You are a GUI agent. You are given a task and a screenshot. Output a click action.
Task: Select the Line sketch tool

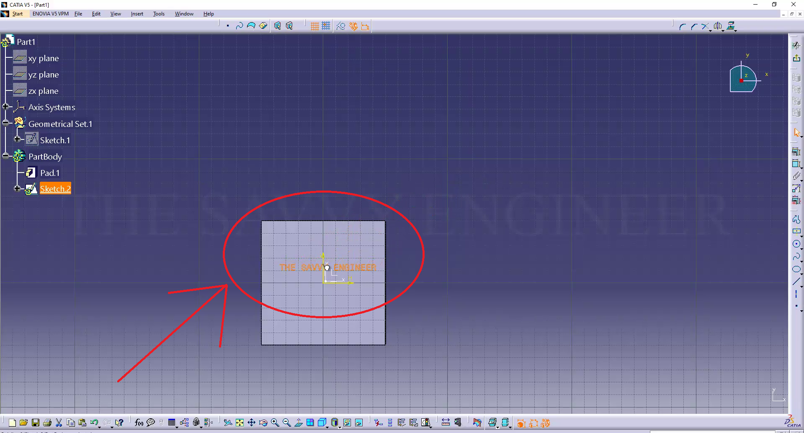pyautogui.click(x=796, y=282)
